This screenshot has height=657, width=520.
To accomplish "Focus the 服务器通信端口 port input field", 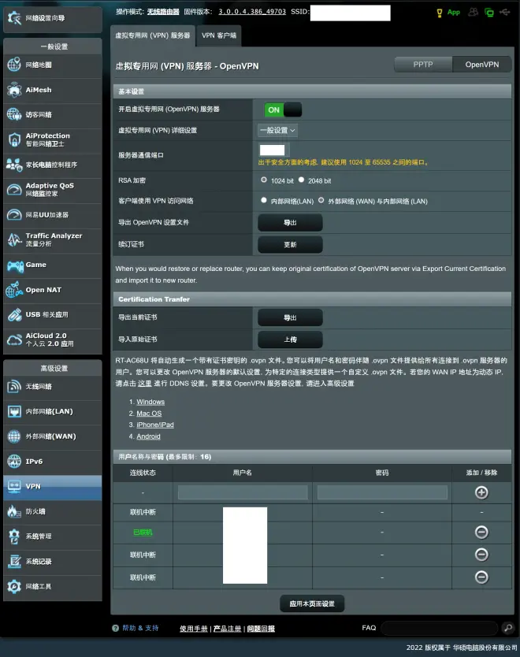I will click(x=273, y=150).
